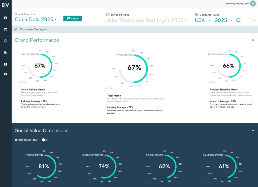Open the Coca Cola 2025 brand dropdown

coord(35,19)
